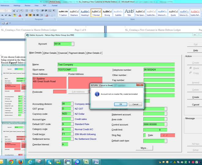Open Account number lookup dropdown
The height and width of the screenshot is (165, 202).
pyautogui.click(x=73, y=44)
